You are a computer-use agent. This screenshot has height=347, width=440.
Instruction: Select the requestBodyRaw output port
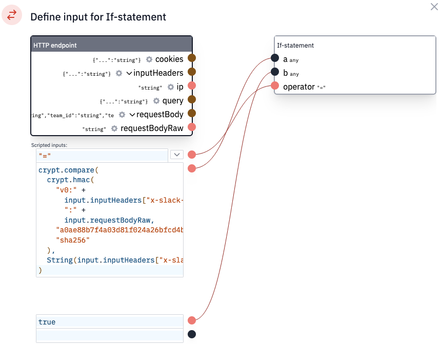click(x=192, y=127)
